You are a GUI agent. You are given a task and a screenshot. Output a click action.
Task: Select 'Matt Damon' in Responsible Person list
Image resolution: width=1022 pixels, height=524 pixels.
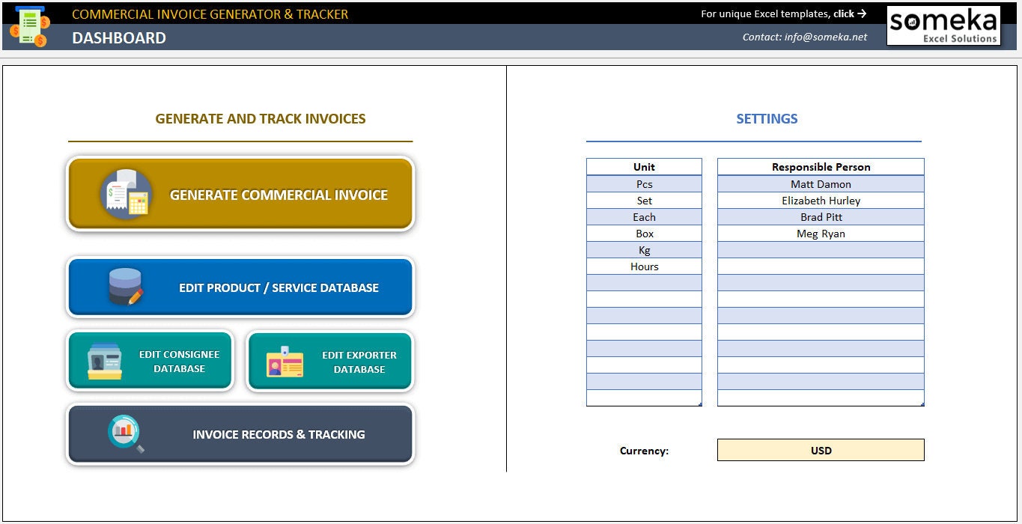pos(820,183)
